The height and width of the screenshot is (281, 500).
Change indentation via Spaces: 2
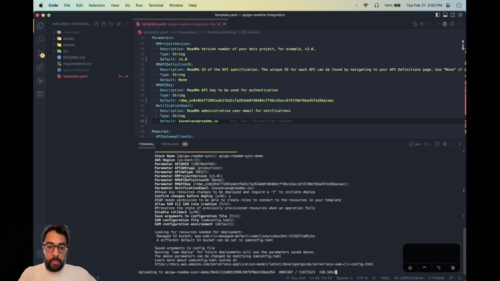tap(344, 278)
